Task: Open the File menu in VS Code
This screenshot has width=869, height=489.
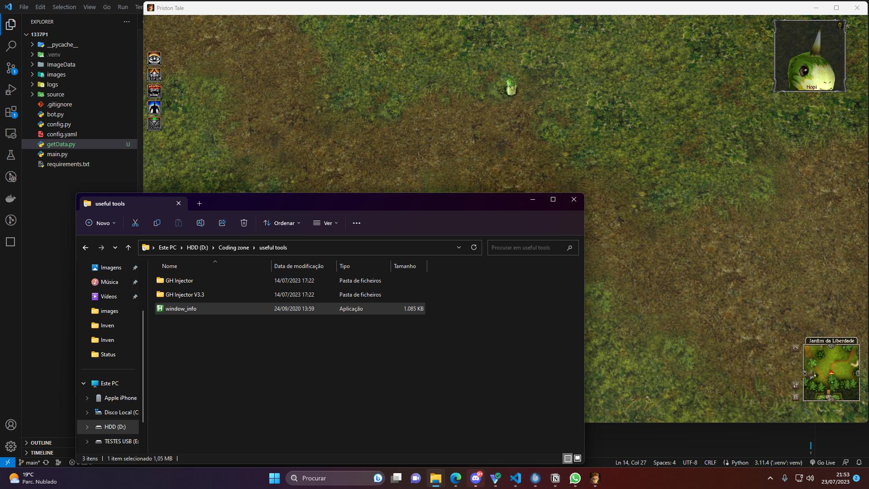Action: (x=24, y=7)
